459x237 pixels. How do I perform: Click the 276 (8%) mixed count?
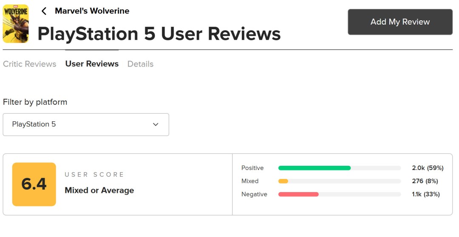click(x=425, y=181)
